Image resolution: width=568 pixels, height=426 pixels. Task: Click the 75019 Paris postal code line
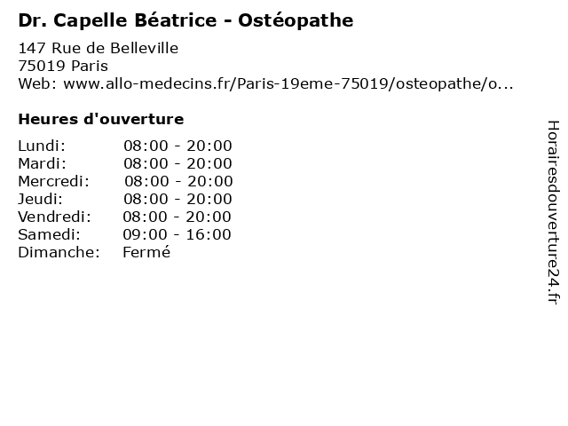click(x=63, y=66)
